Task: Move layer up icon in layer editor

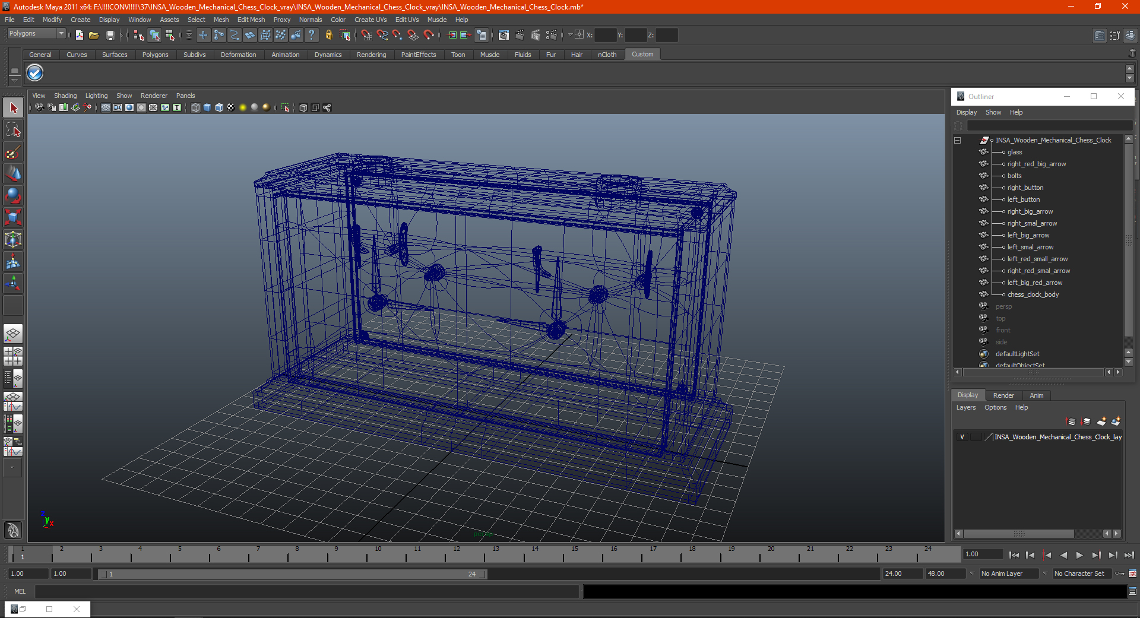Action: pyautogui.click(x=1071, y=421)
